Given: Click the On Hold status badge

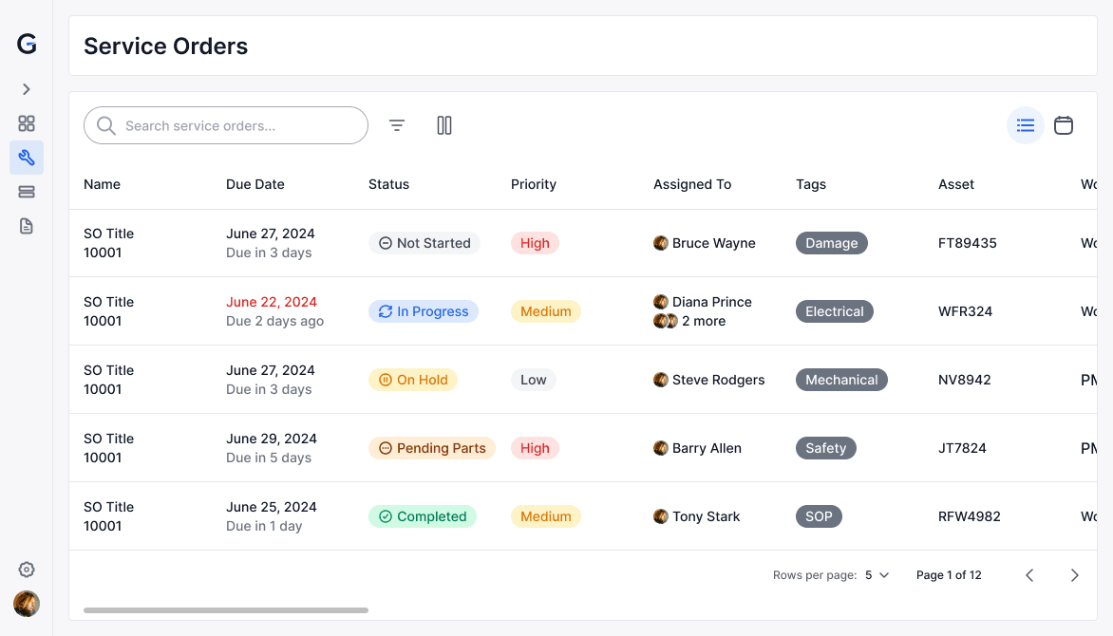Looking at the screenshot, I should click(413, 380).
